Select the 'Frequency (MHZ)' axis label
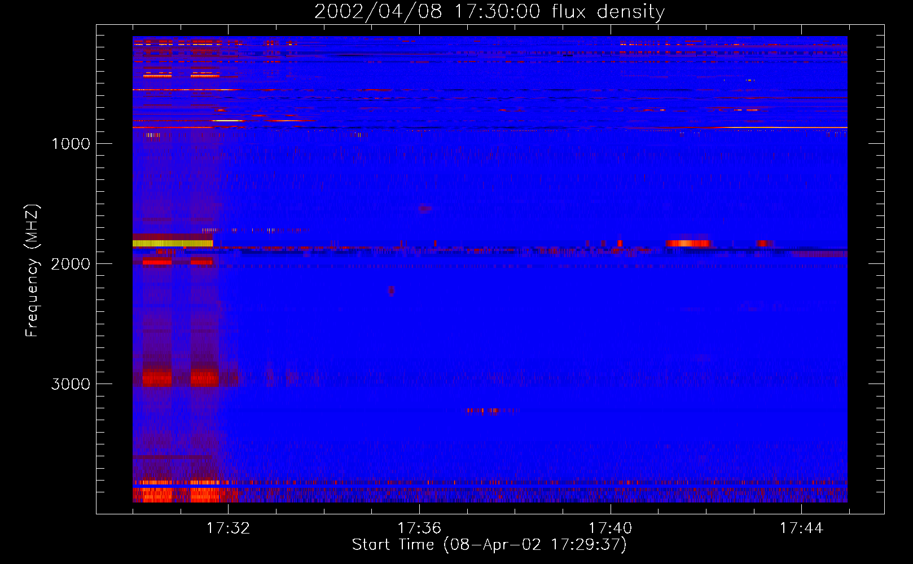Viewport: 913px width, 564px height. 32,271
